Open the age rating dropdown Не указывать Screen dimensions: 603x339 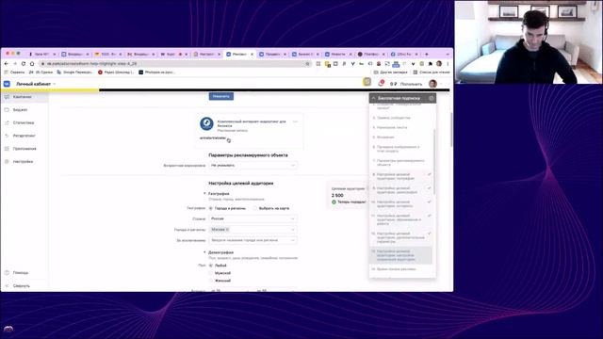253,166
